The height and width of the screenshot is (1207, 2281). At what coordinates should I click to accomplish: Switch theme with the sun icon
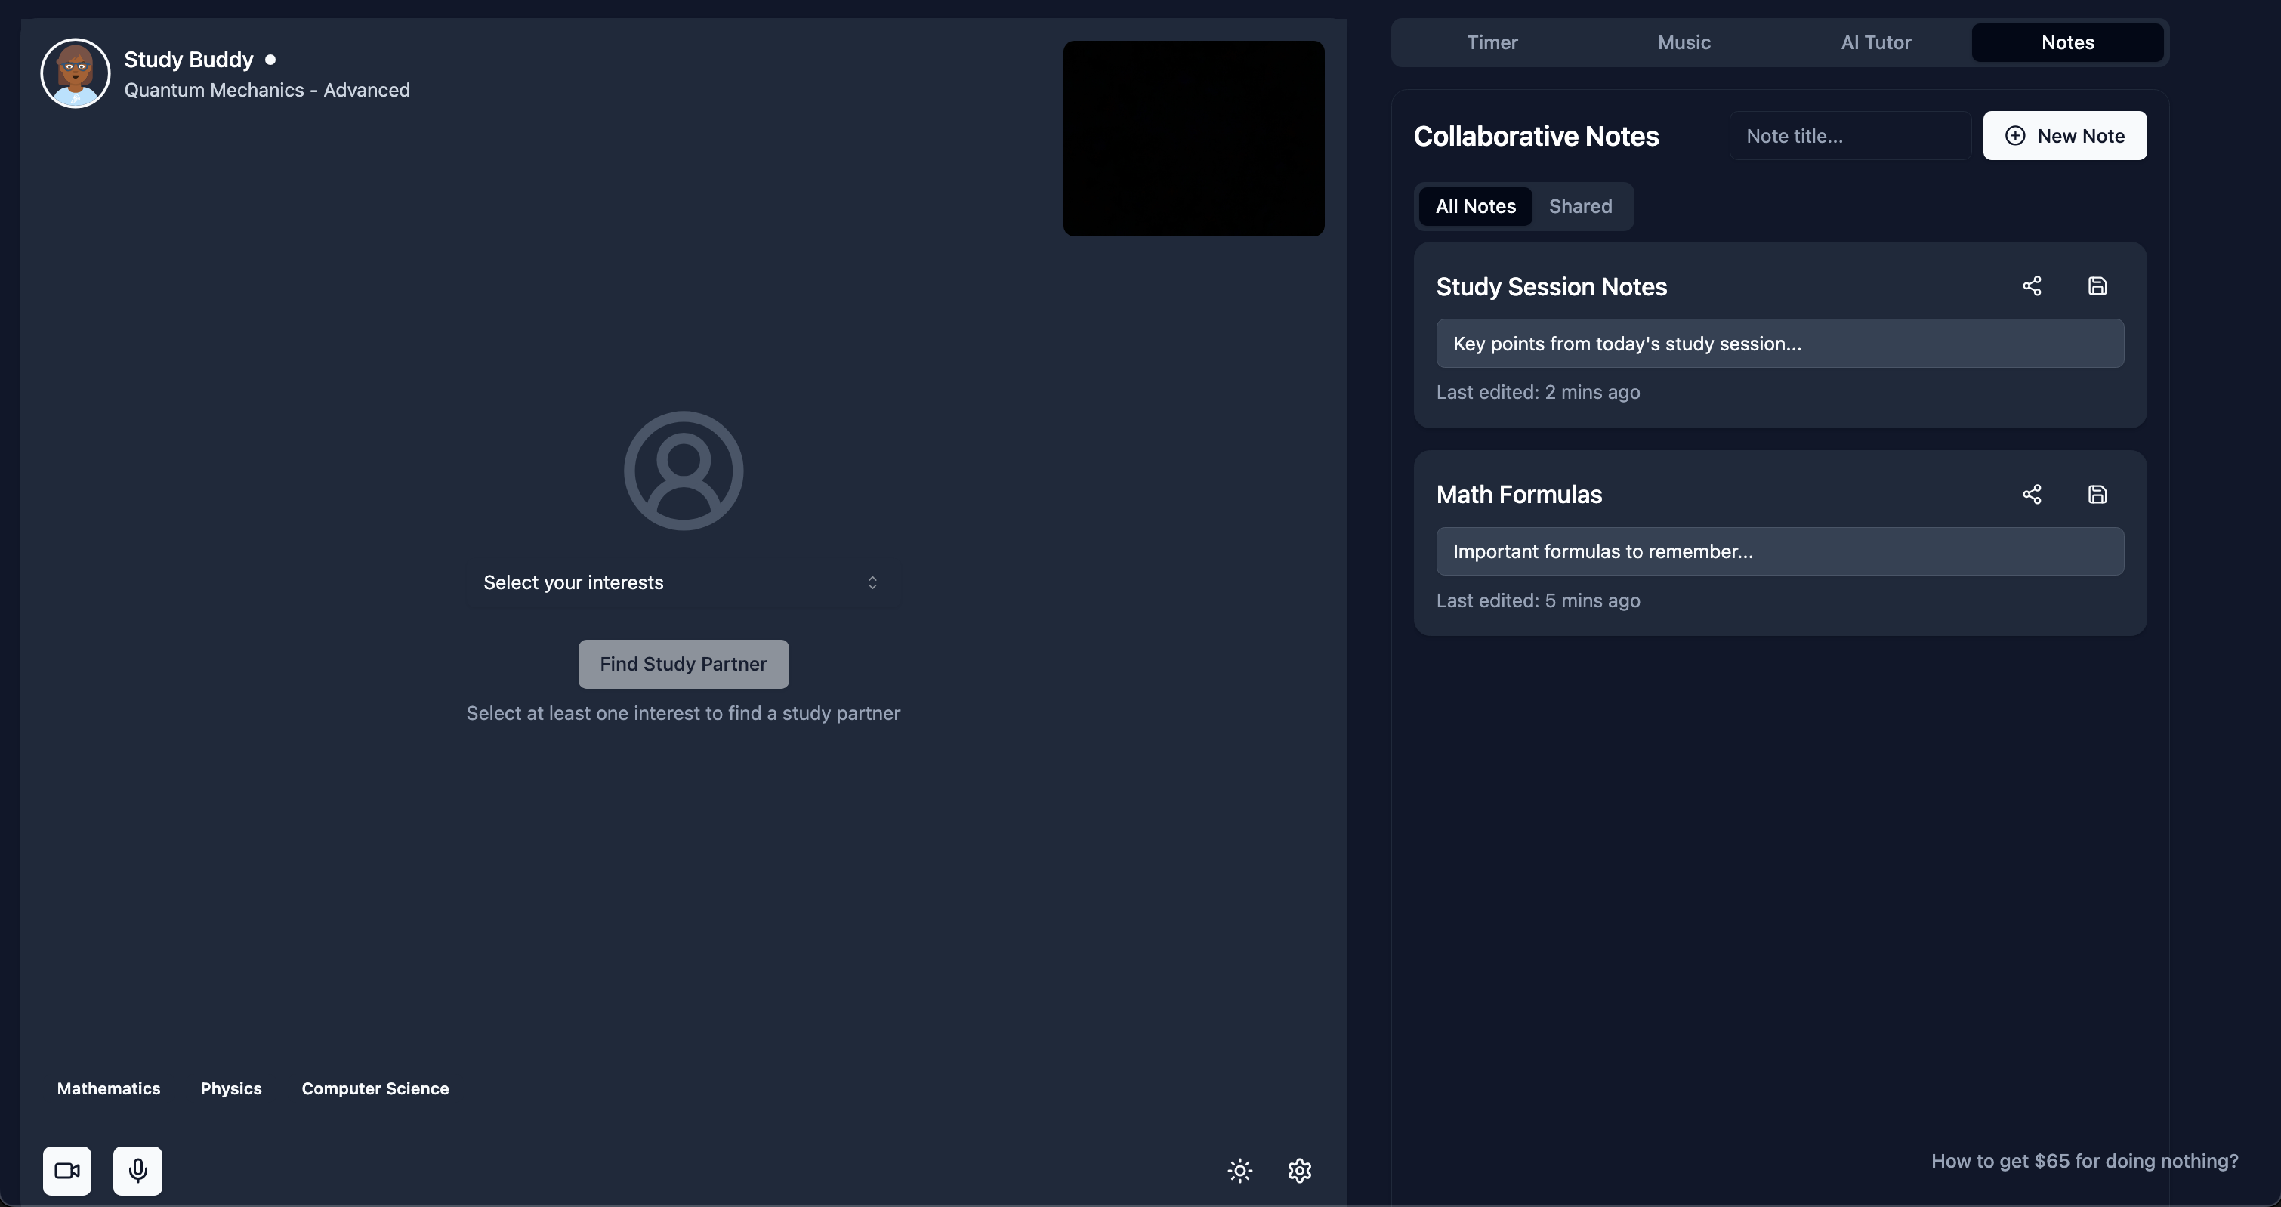tap(1239, 1171)
